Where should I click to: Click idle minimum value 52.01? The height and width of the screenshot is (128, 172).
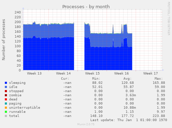[97, 87]
